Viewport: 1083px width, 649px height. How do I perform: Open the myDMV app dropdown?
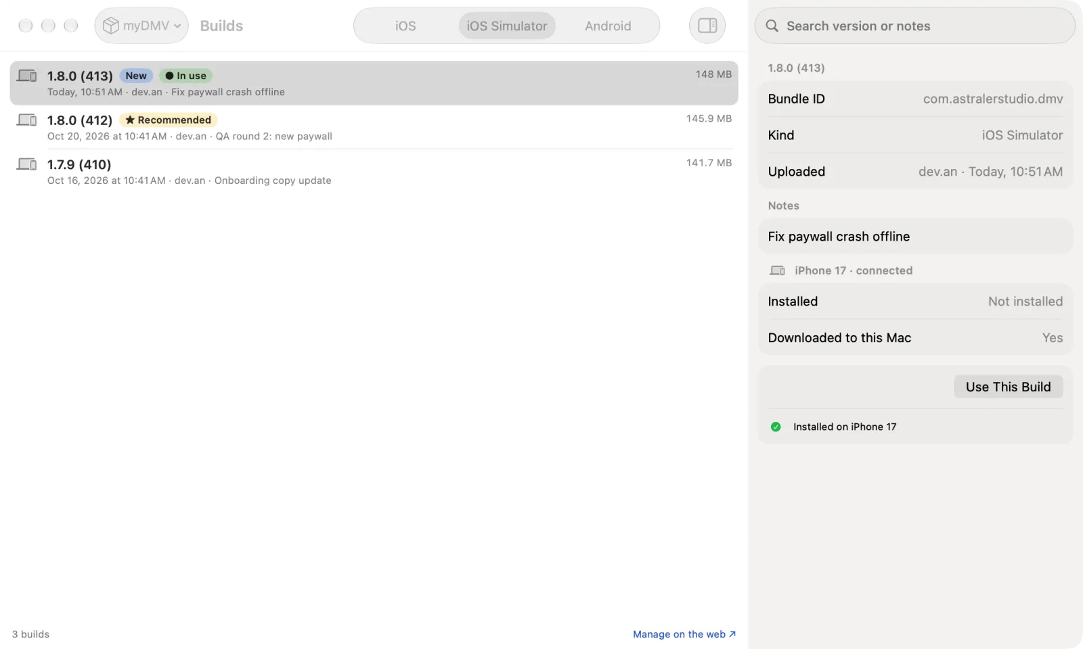click(141, 26)
